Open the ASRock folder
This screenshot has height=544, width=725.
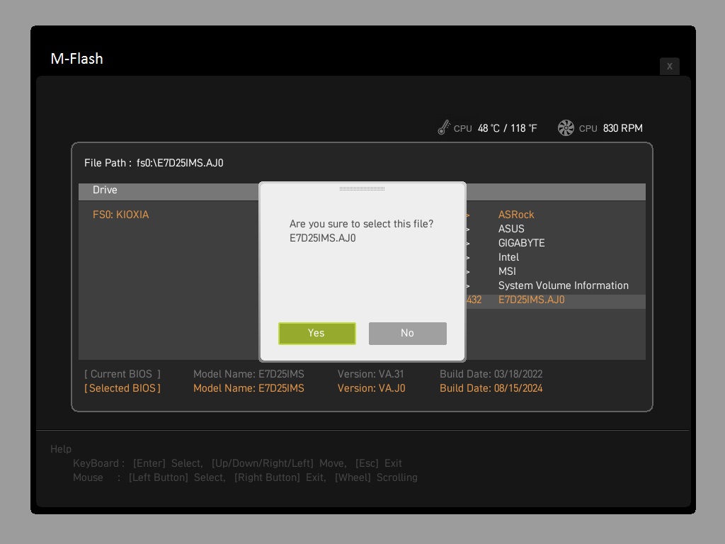coord(516,215)
